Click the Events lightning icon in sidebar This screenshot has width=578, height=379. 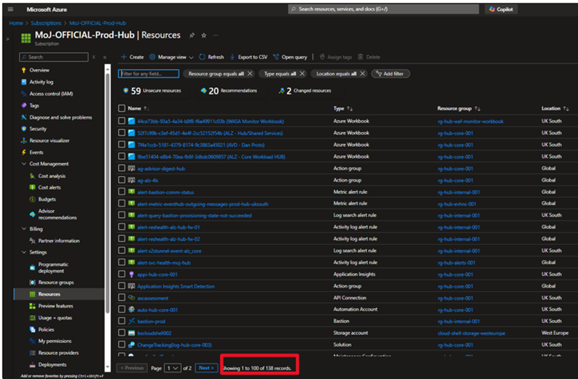[x=24, y=152]
